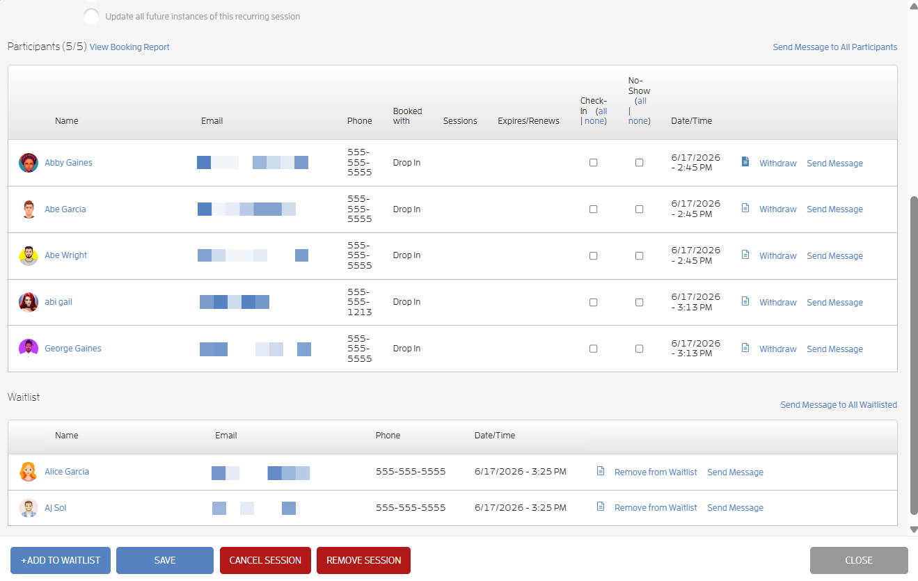Click scrollbar up arrow at top
The image size is (918, 581).
pyautogui.click(x=914, y=6)
